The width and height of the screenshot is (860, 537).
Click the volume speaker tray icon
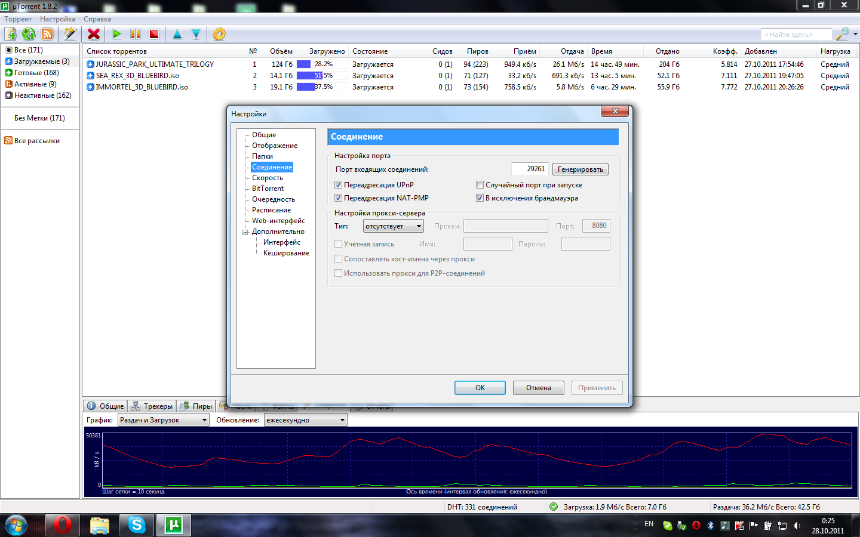pos(797,526)
